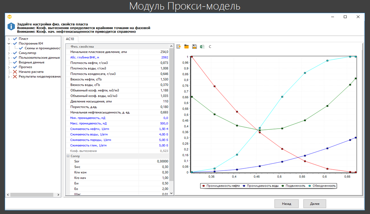Export data to Excel icon
The width and height of the screenshot is (370, 214).
[x=202, y=47]
